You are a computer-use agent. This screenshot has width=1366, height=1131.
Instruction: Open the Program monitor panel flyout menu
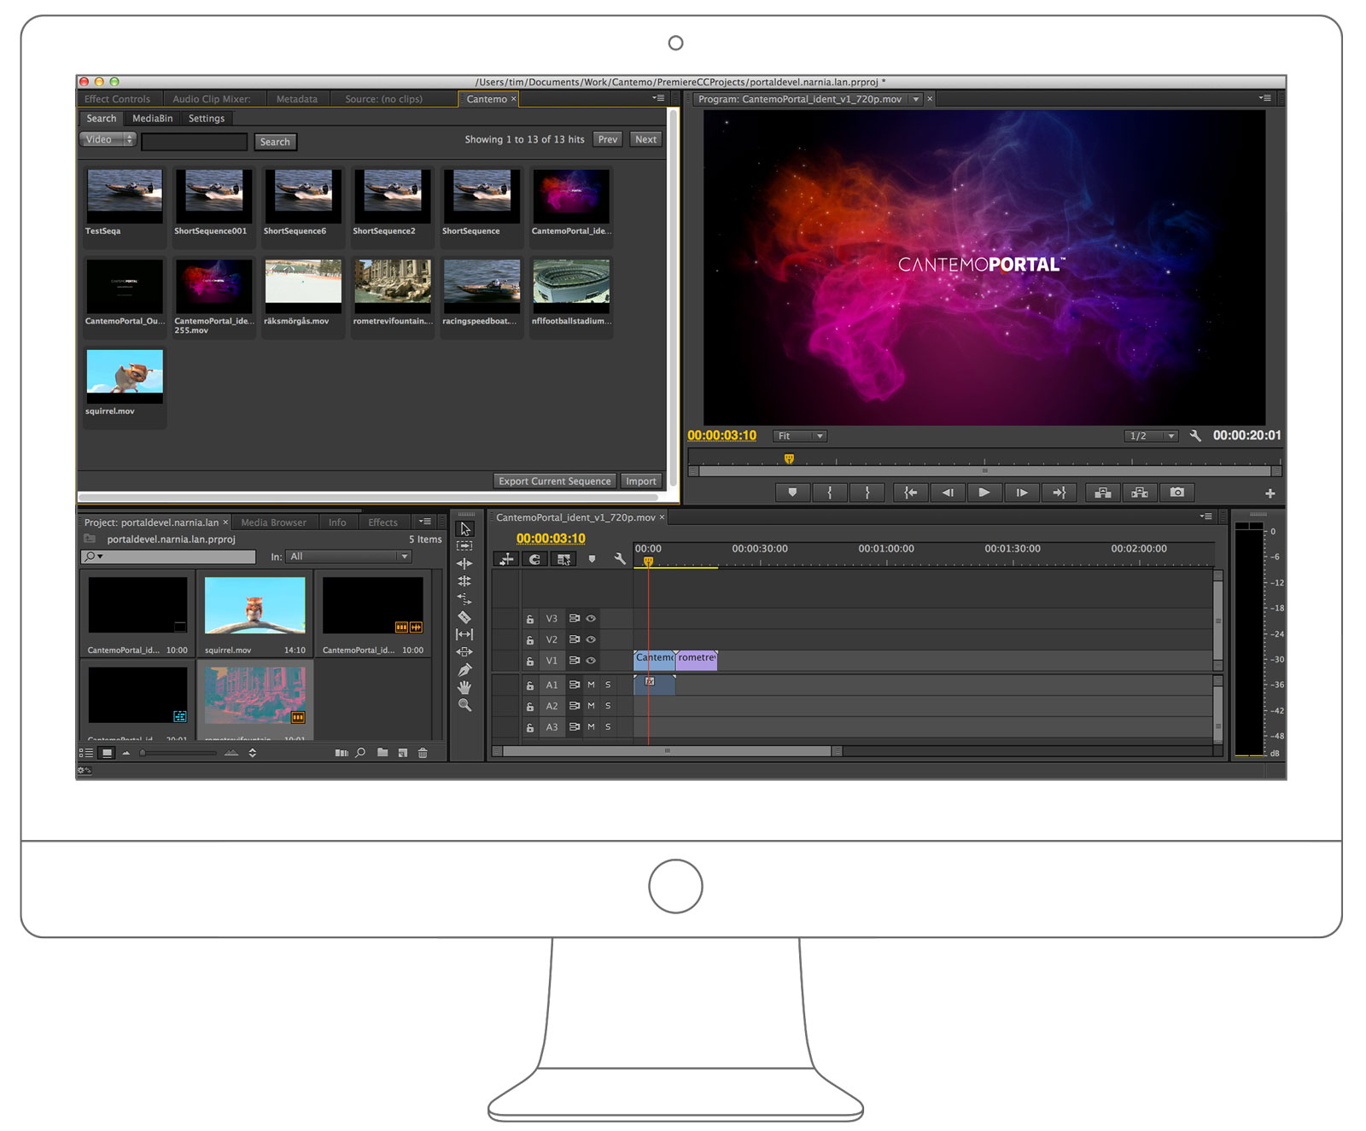click(1264, 98)
